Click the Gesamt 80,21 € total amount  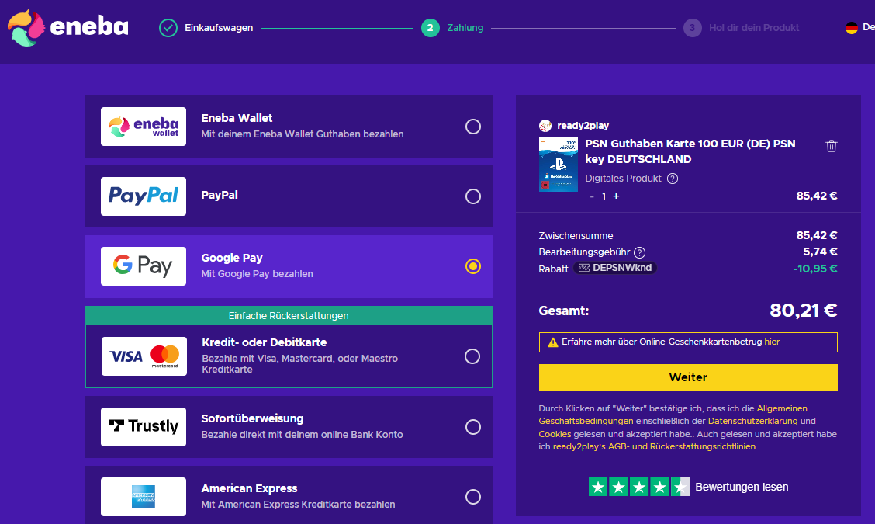[x=803, y=310]
